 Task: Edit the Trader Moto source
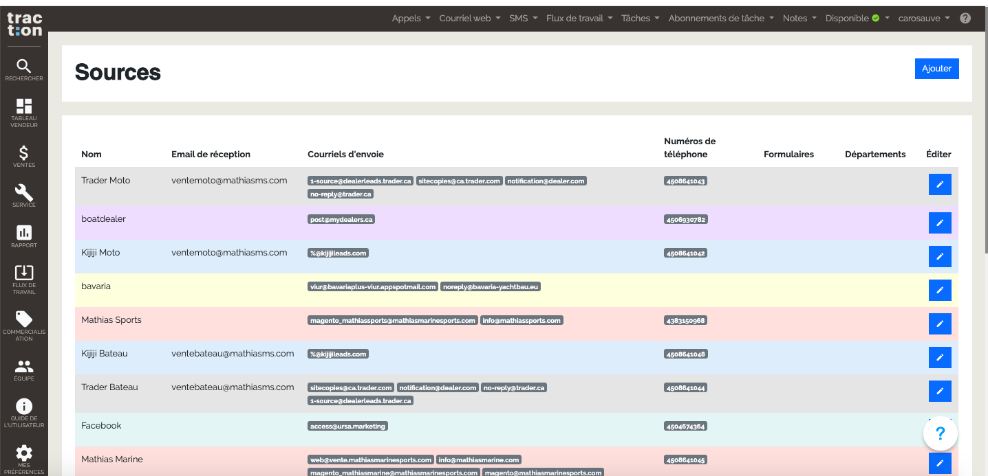pos(940,184)
